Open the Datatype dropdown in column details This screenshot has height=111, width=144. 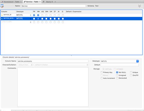click(x=138, y=61)
